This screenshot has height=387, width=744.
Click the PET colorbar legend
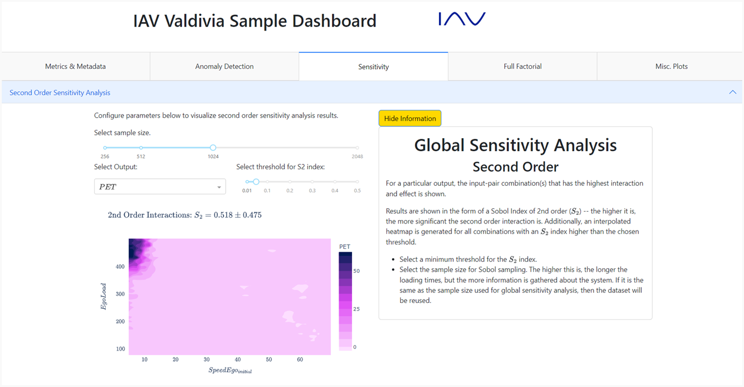(x=346, y=301)
